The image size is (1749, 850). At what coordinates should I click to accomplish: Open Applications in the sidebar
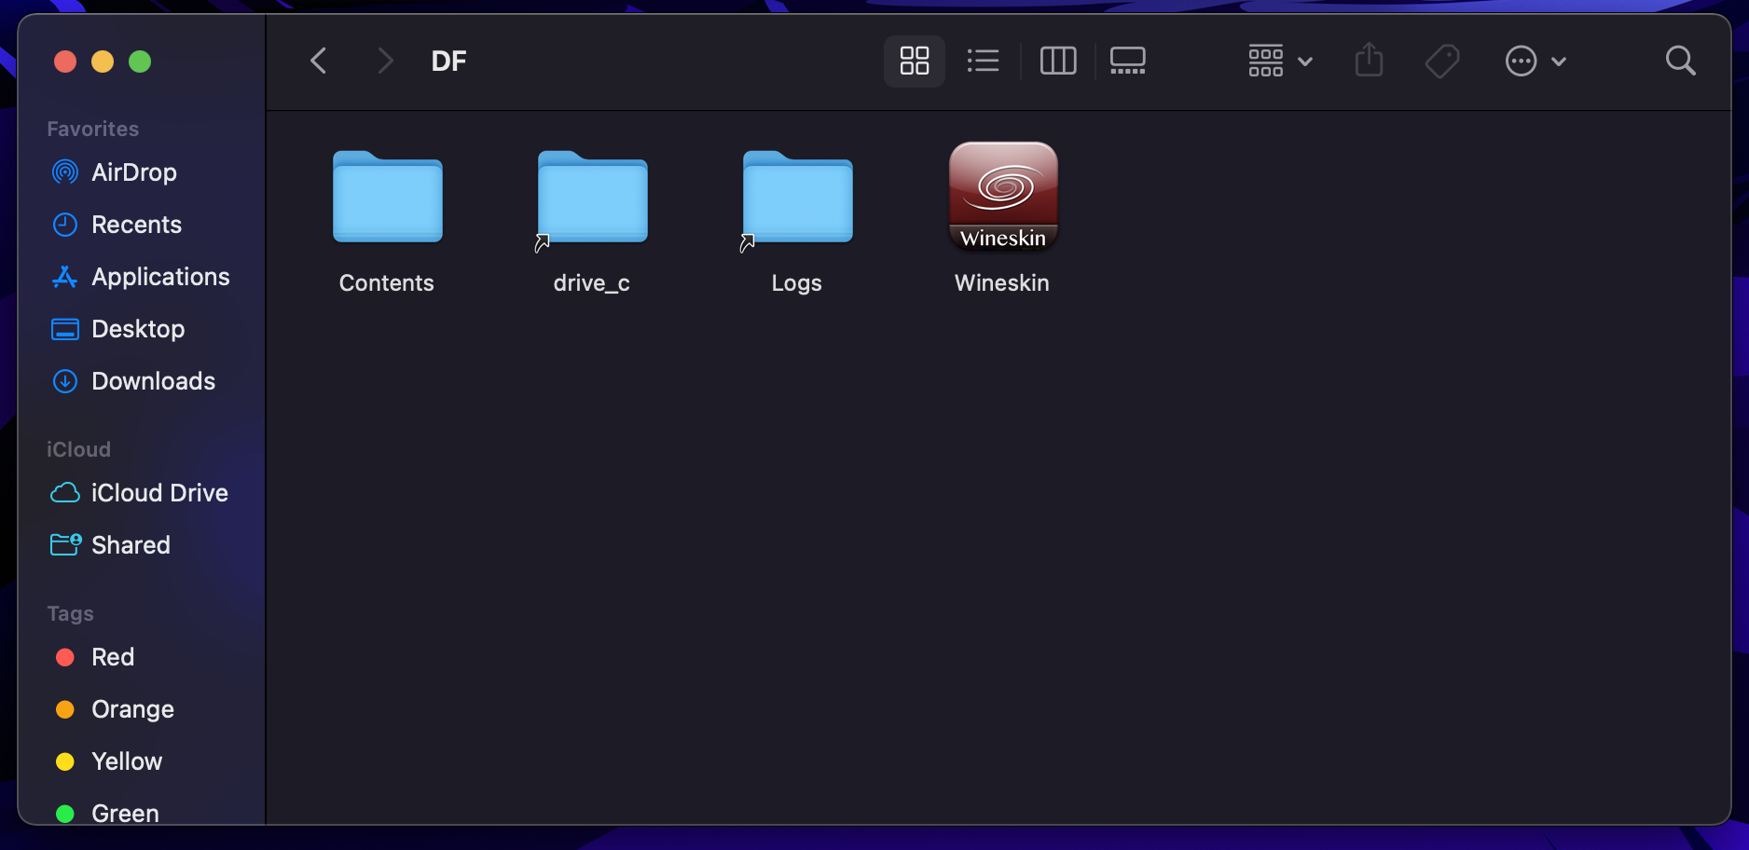point(142,277)
